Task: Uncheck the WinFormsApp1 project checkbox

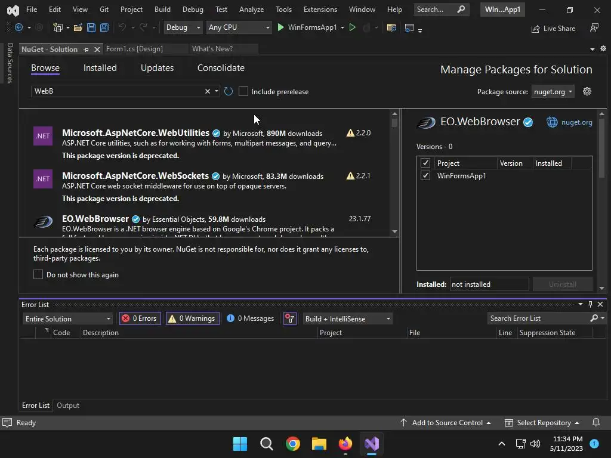Action: pos(425,175)
